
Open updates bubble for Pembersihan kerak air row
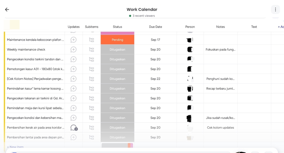73,128
